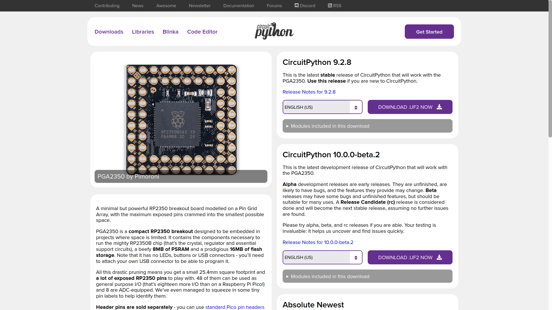Image resolution: width=552 pixels, height=310 pixels.
Task: Click the CircuitPython 9.2.8 heading
Action: pos(317,62)
